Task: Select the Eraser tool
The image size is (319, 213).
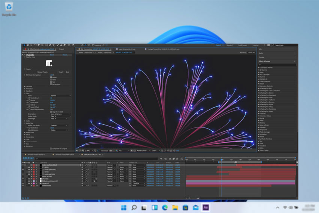Action: 65,45
